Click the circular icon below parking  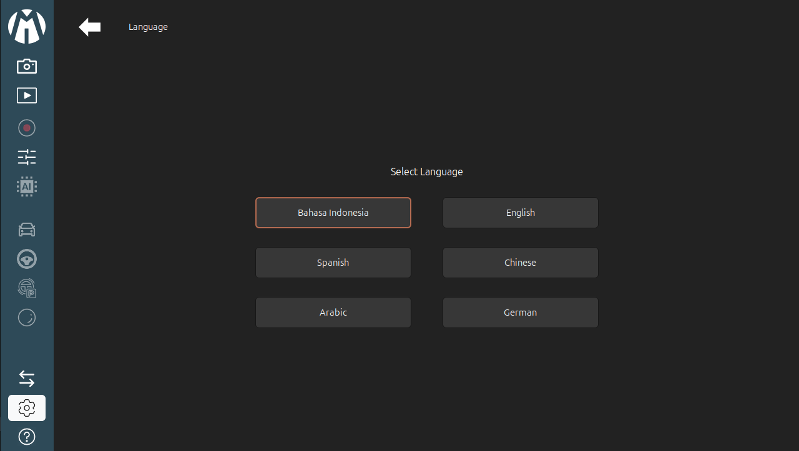[x=27, y=318]
